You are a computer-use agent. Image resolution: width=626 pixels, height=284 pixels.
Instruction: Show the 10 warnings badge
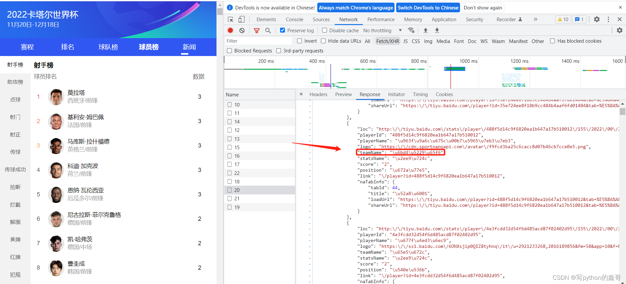[563, 20]
